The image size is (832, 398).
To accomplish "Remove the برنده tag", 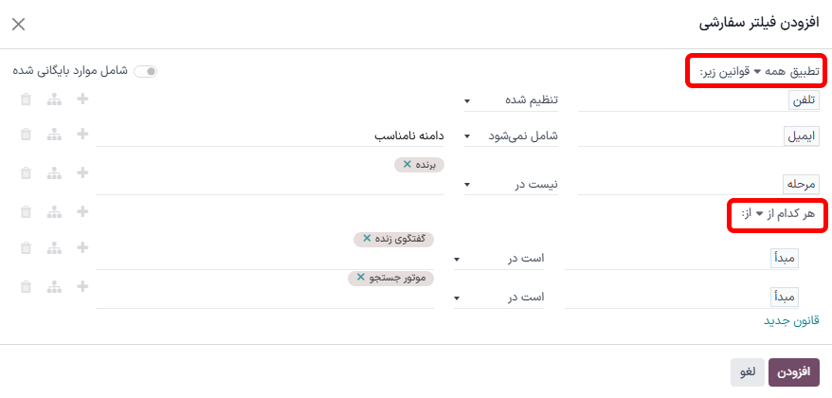I will click(x=407, y=164).
